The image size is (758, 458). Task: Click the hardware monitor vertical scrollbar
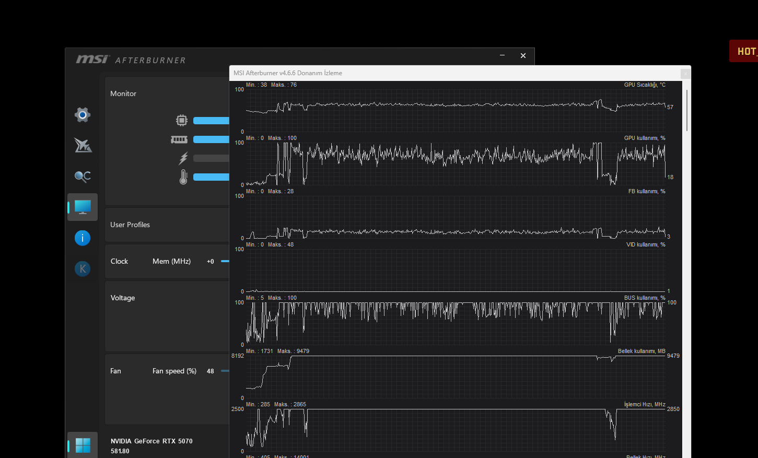click(x=686, y=110)
